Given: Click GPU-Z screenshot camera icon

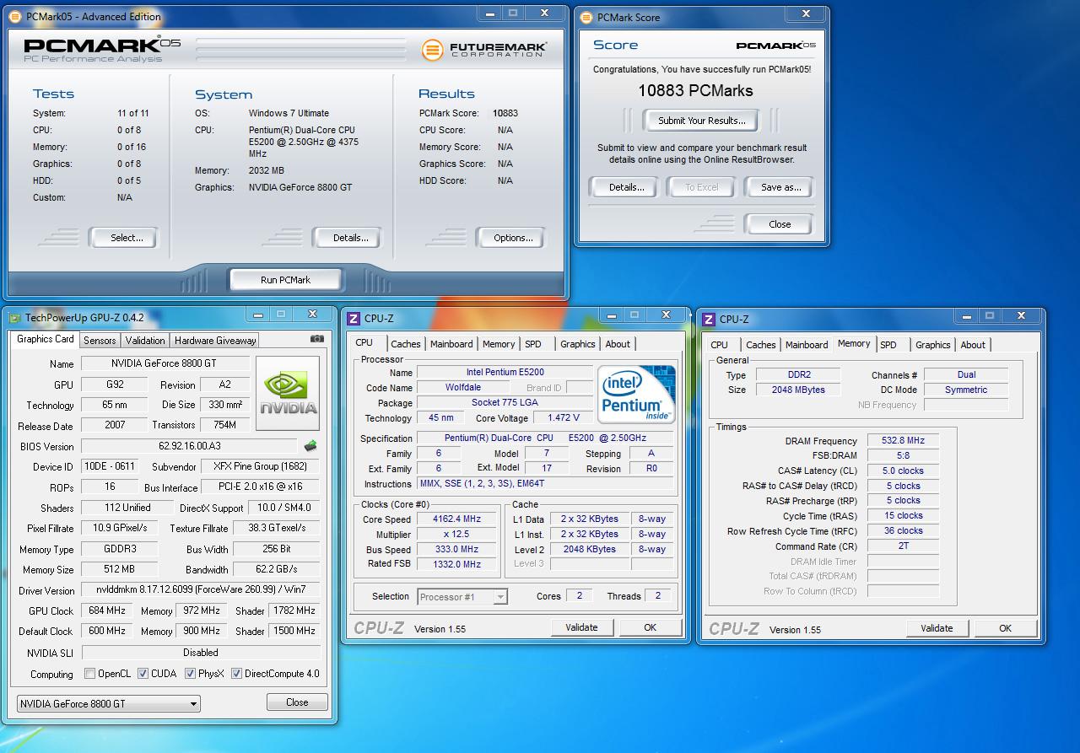Looking at the screenshot, I should point(316,339).
